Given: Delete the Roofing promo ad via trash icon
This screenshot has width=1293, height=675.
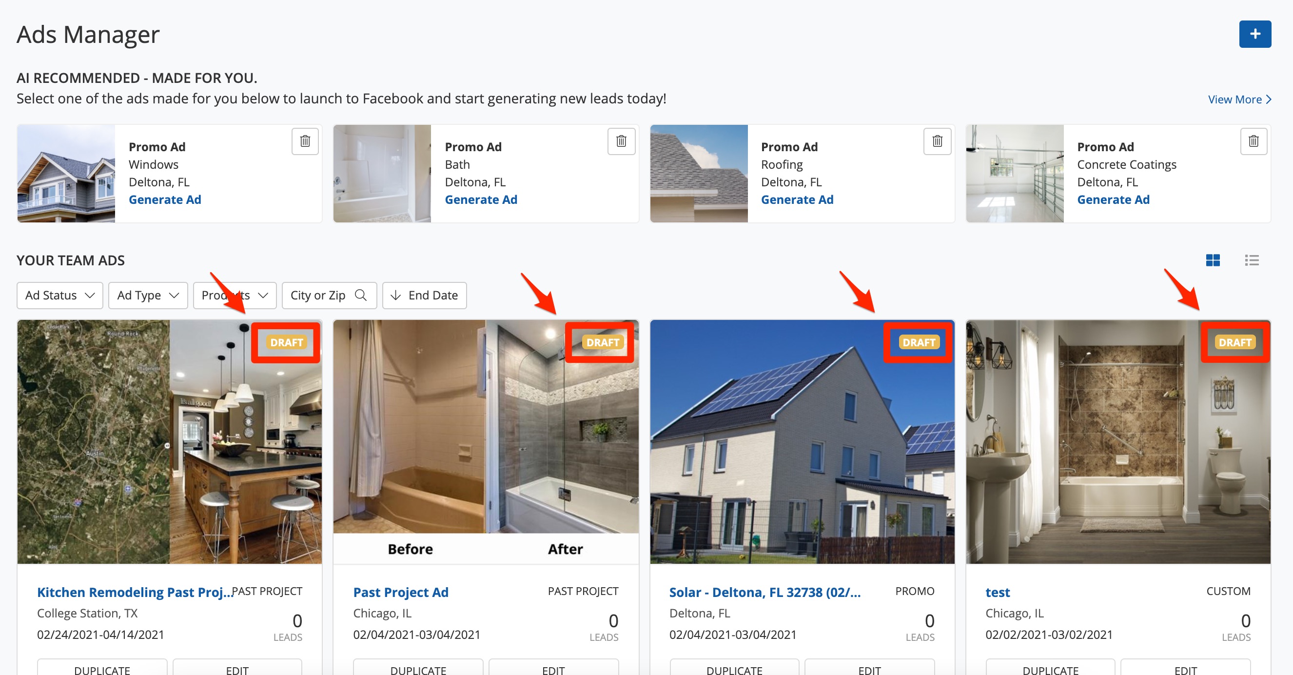Looking at the screenshot, I should tap(937, 141).
